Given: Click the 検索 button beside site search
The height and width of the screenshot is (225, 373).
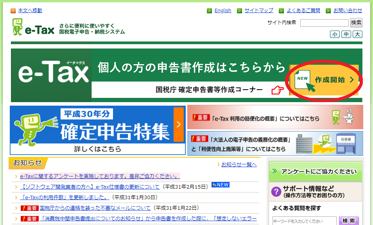Looking at the screenshot, I should point(356,23).
